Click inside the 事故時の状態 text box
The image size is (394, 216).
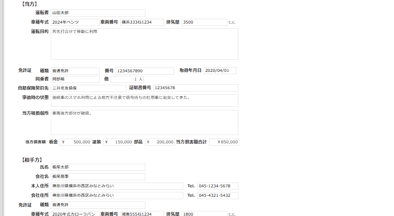click(144, 101)
